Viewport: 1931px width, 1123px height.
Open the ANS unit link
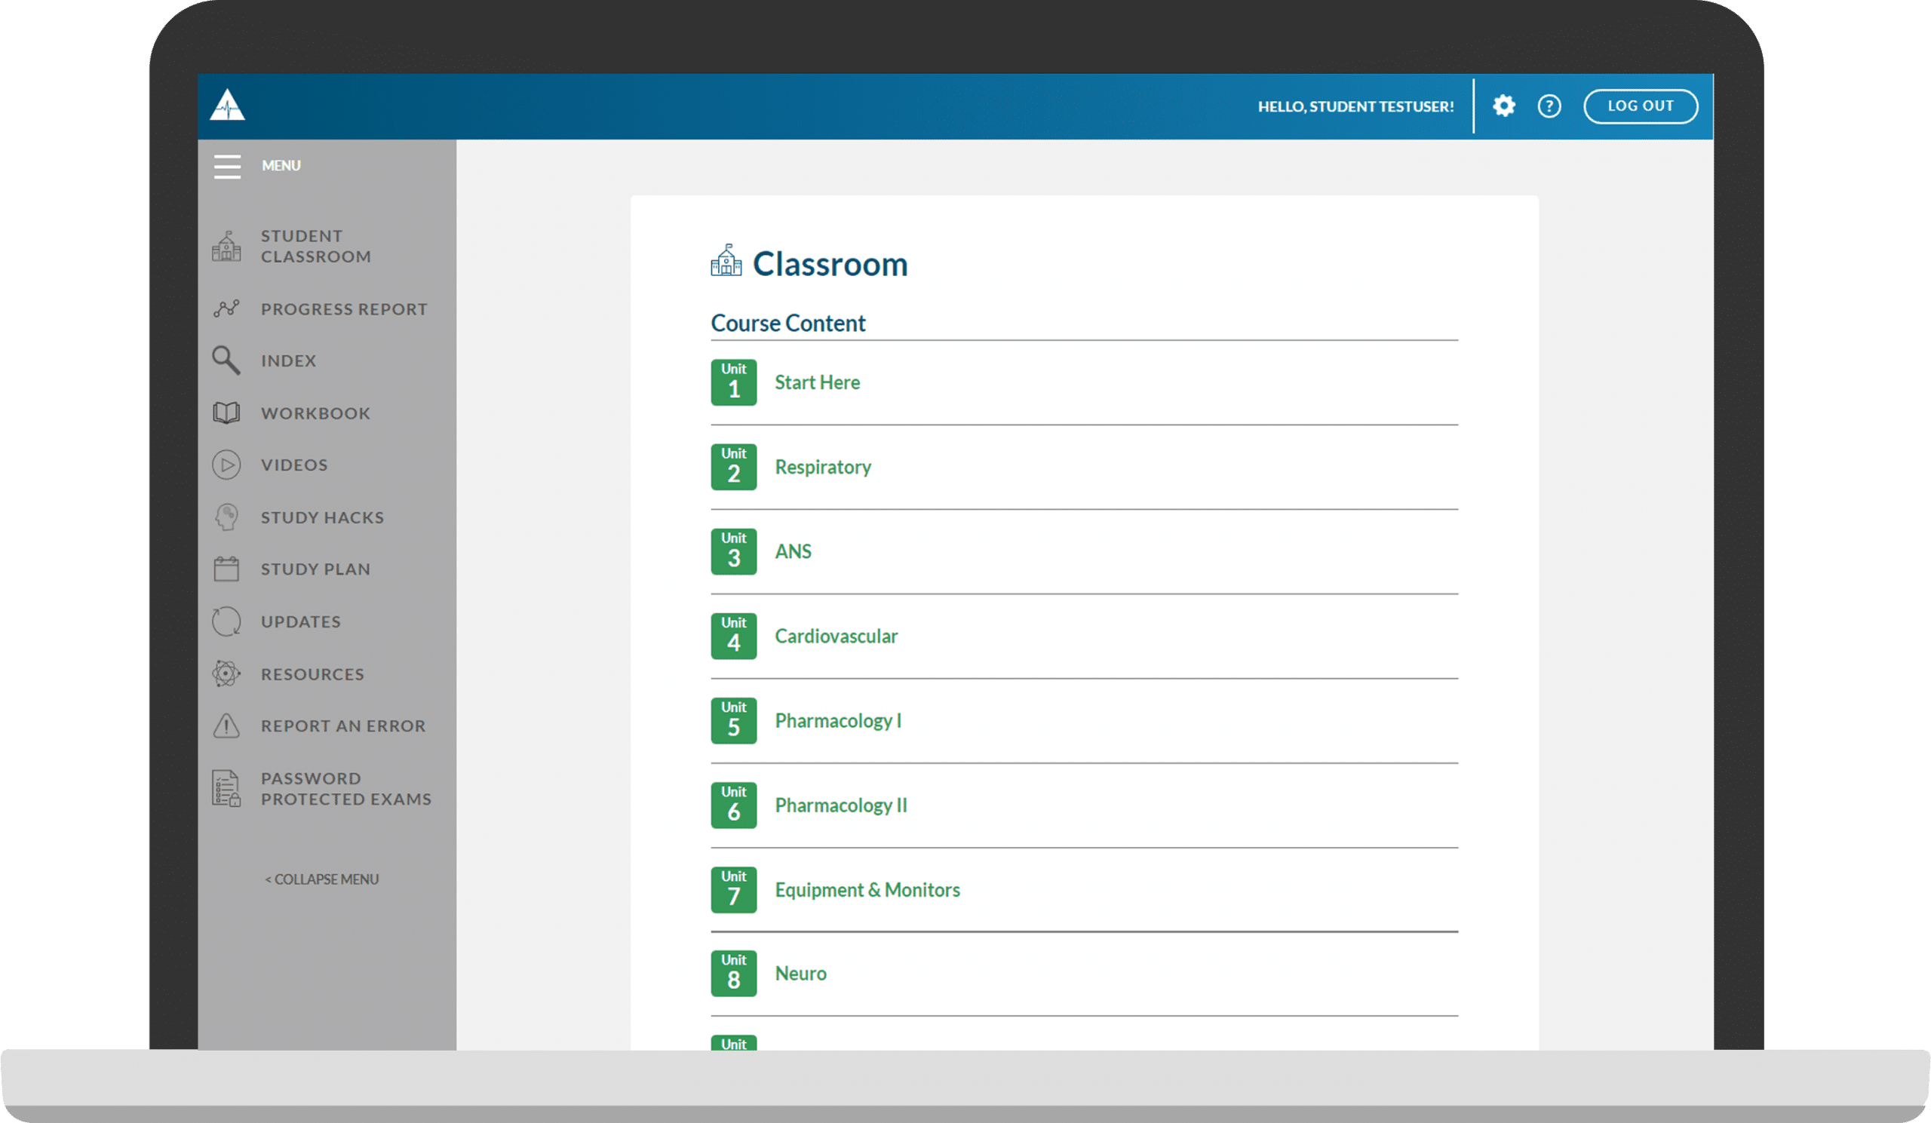point(793,551)
